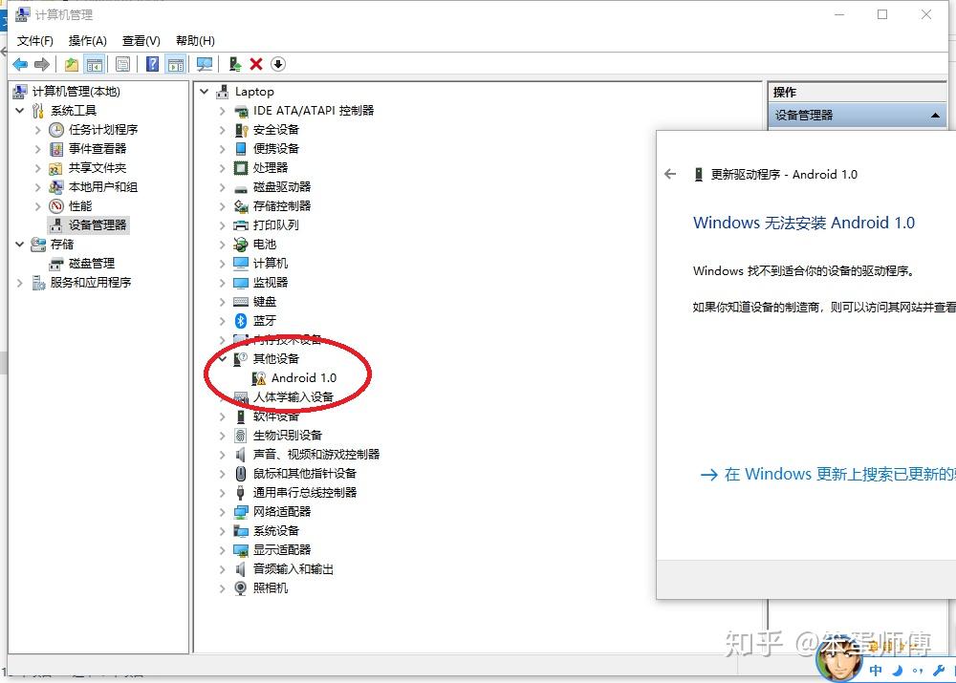Image resolution: width=956 pixels, height=683 pixels.
Task: Click the forward navigation arrow icon
Action: (41, 64)
